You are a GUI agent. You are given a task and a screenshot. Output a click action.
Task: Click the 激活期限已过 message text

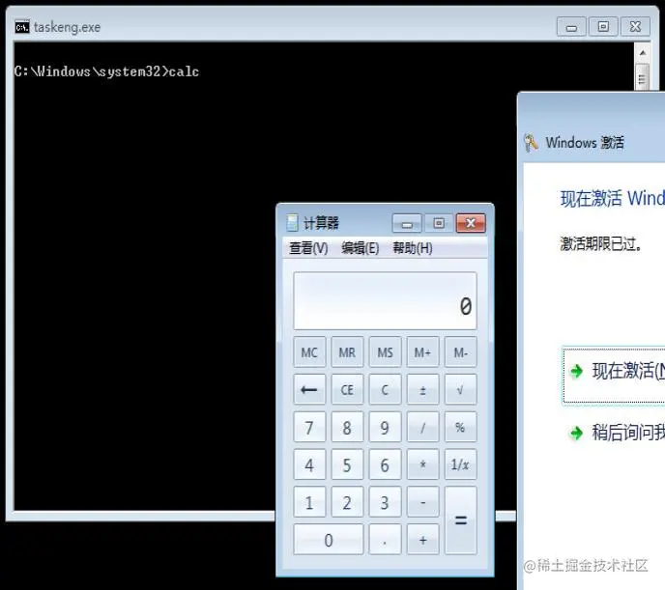tap(600, 244)
